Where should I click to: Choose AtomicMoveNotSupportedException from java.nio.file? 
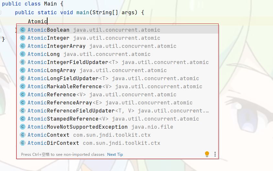[x=117, y=127]
